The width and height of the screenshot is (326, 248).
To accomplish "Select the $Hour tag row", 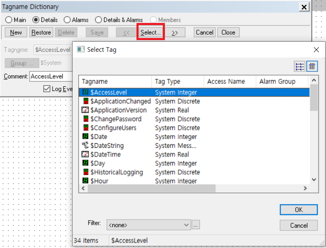I will (x=194, y=180).
